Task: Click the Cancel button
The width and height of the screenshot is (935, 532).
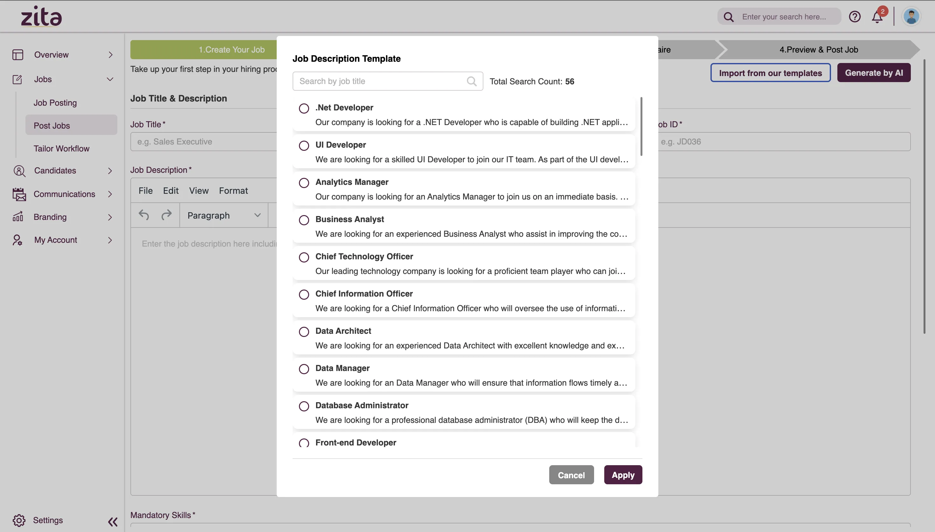Action: pyautogui.click(x=571, y=474)
